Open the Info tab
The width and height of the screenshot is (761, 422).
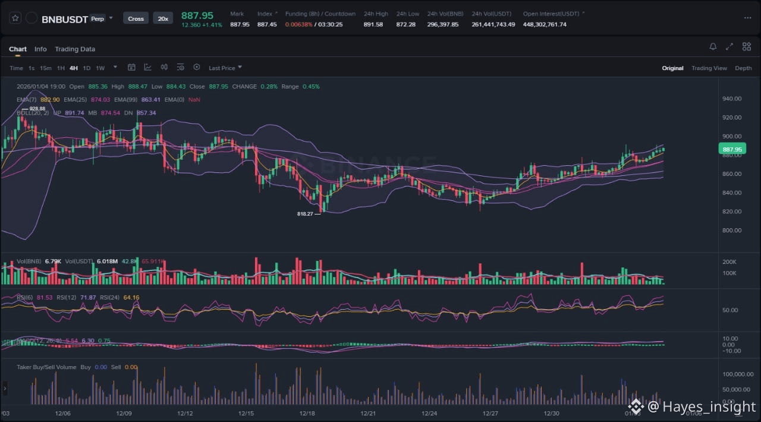coord(40,49)
